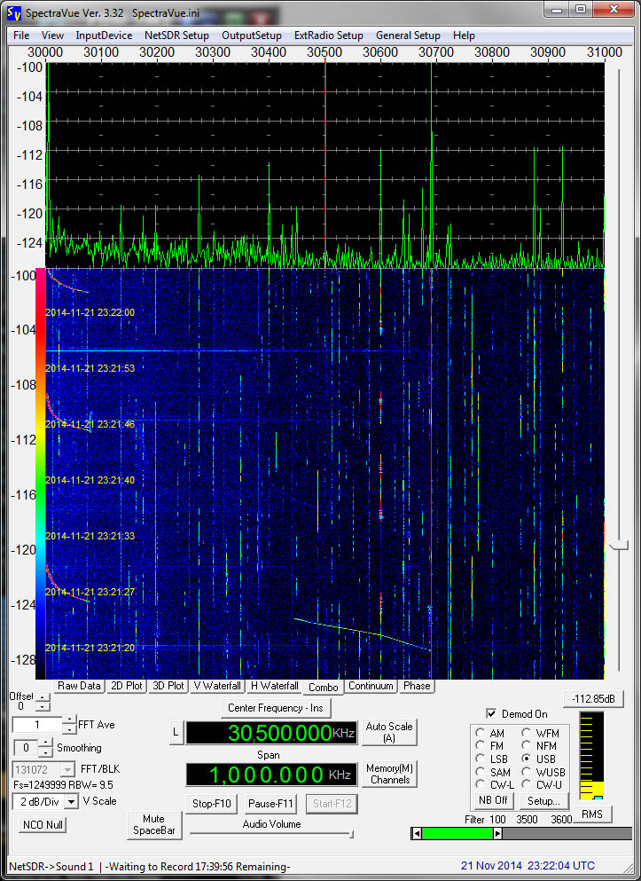Screen dimensions: 641x881
Task: Click the SpectraVue title bar icon
Action: (x=14, y=12)
